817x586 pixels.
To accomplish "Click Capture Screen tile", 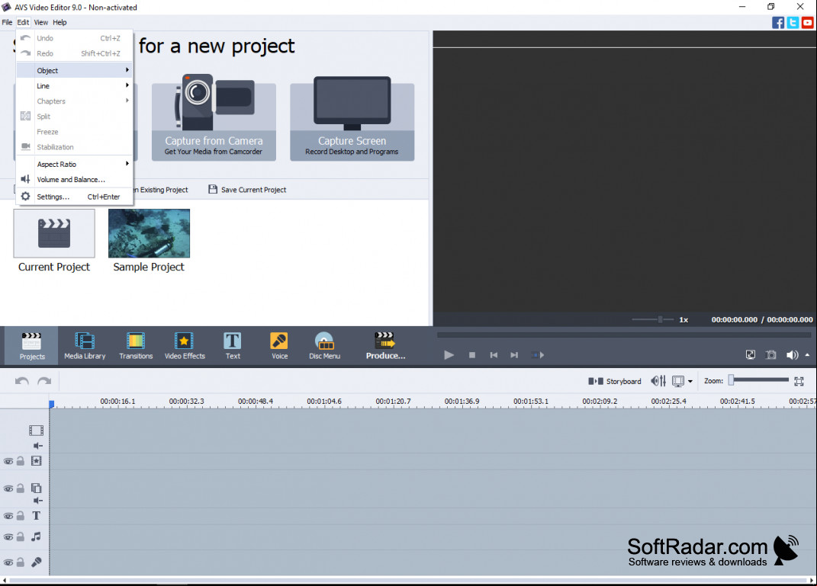I will click(352, 118).
